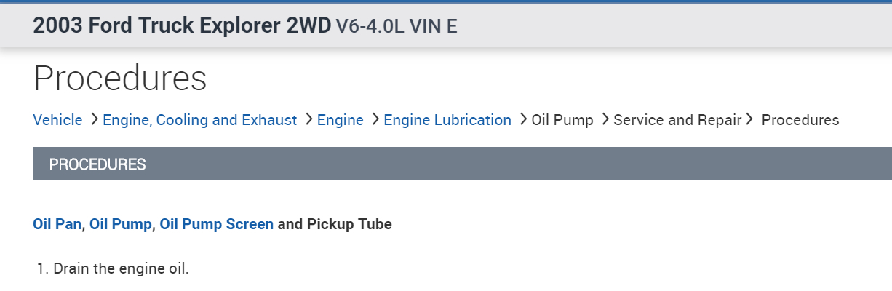
Task: Click the chevron after Vehicle breadcrumb
Action: pyautogui.click(x=94, y=119)
